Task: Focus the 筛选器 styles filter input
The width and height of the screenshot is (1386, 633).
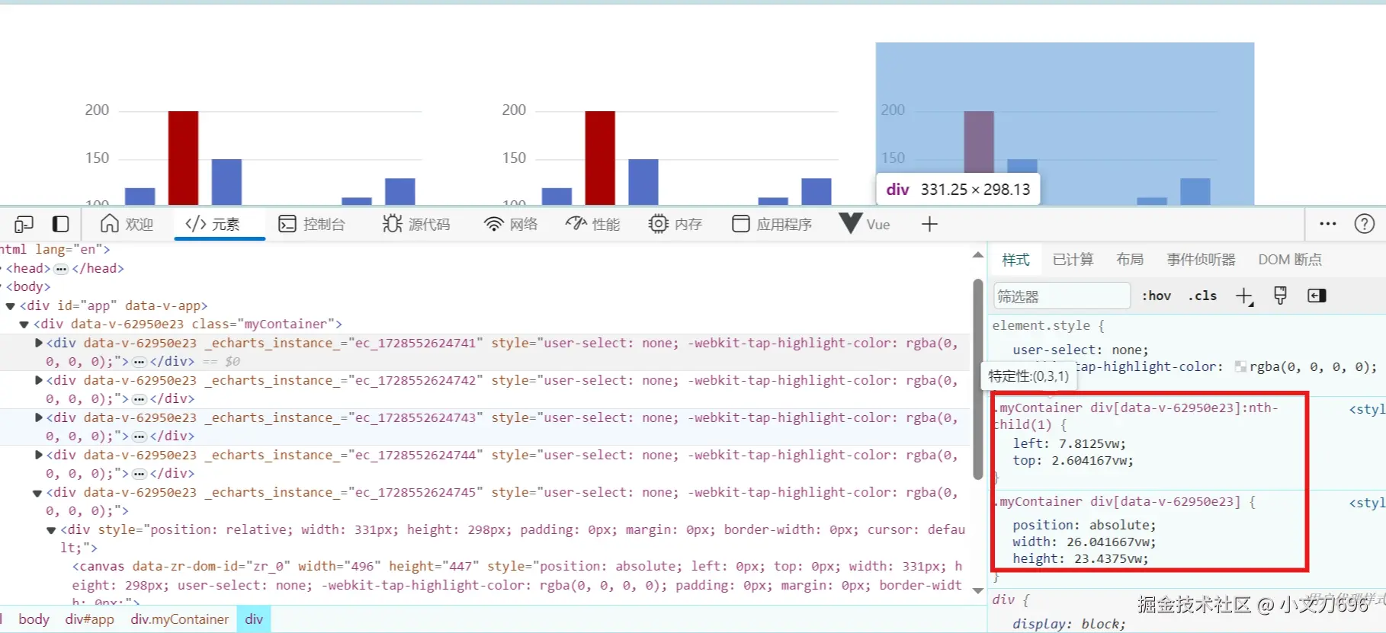Action: (1061, 296)
